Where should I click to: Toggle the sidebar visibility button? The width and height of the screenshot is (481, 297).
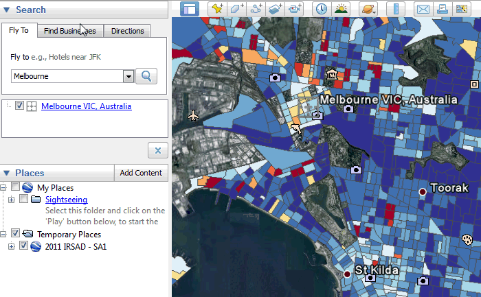tap(190, 9)
